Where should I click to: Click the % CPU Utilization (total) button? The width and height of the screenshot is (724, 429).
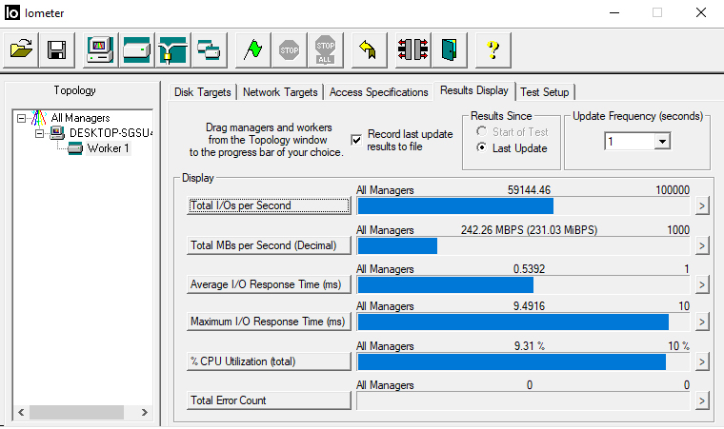pyautogui.click(x=269, y=361)
